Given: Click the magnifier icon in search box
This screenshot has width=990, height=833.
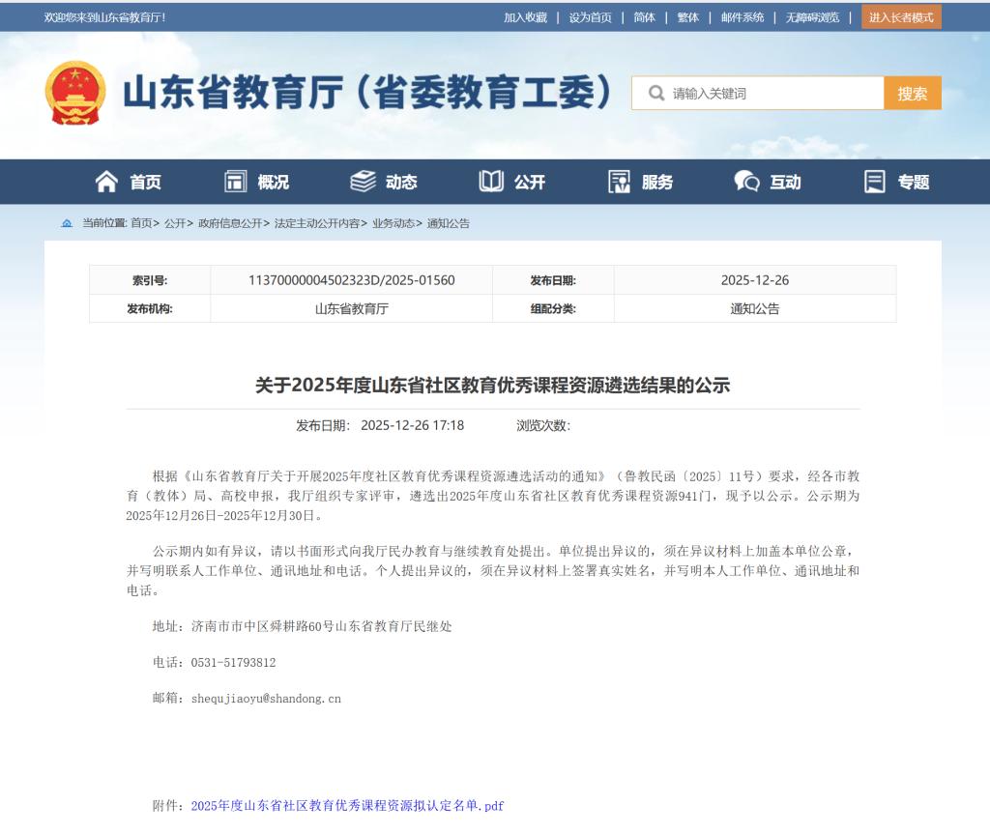Looking at the screenshot, I should tap(656, 94).
